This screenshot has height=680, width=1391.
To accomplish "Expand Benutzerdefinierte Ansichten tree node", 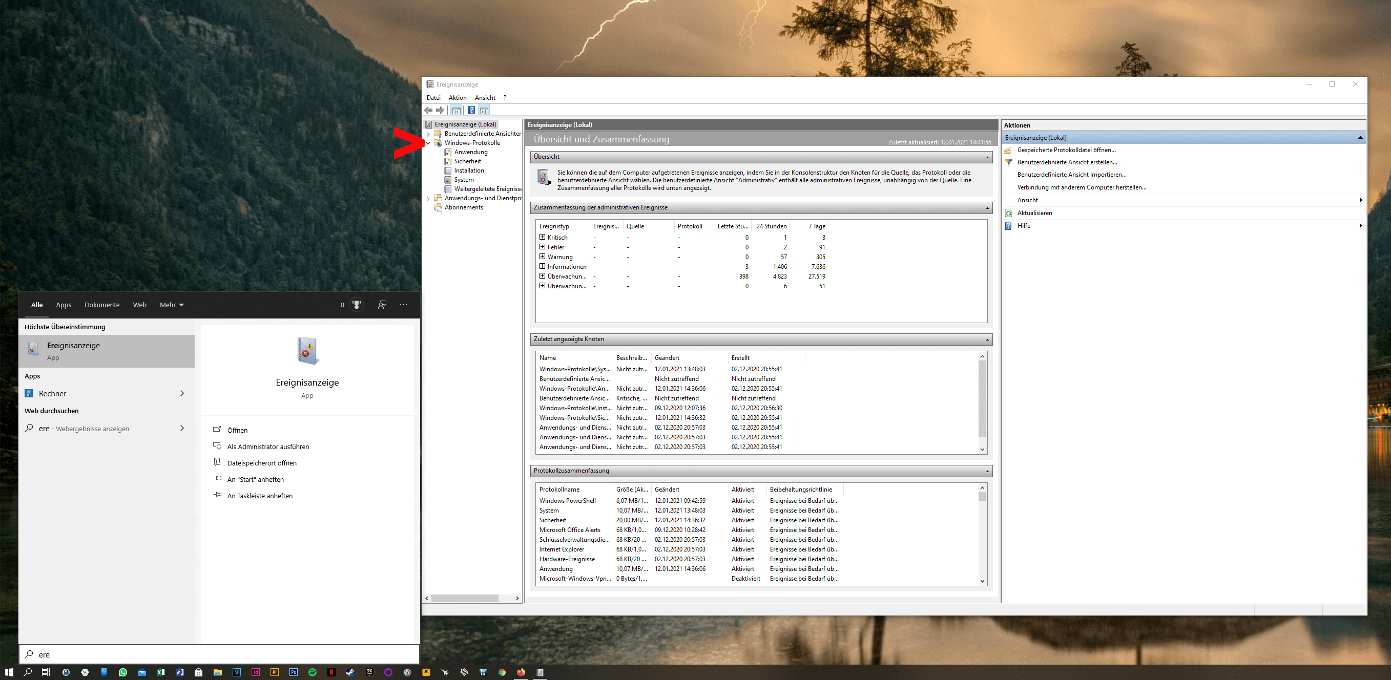I will pyautogui.click(x=428, y=134).
